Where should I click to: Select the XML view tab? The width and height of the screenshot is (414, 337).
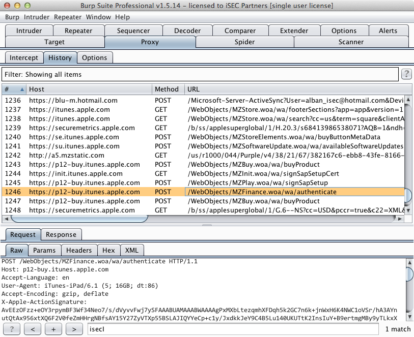tap(132, 250)
